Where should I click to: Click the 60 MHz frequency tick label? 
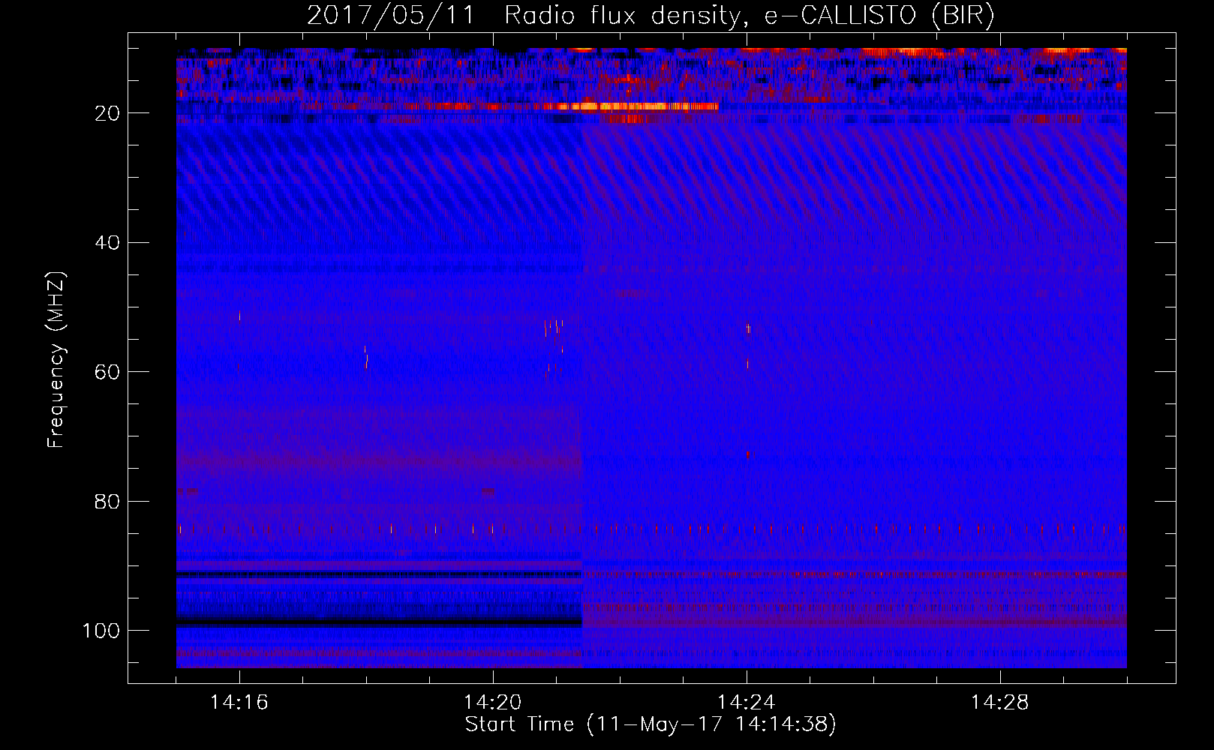point(108,372)
